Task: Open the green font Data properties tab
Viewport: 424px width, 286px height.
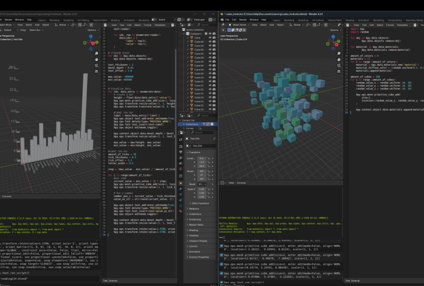Action: tap(180, 205)
